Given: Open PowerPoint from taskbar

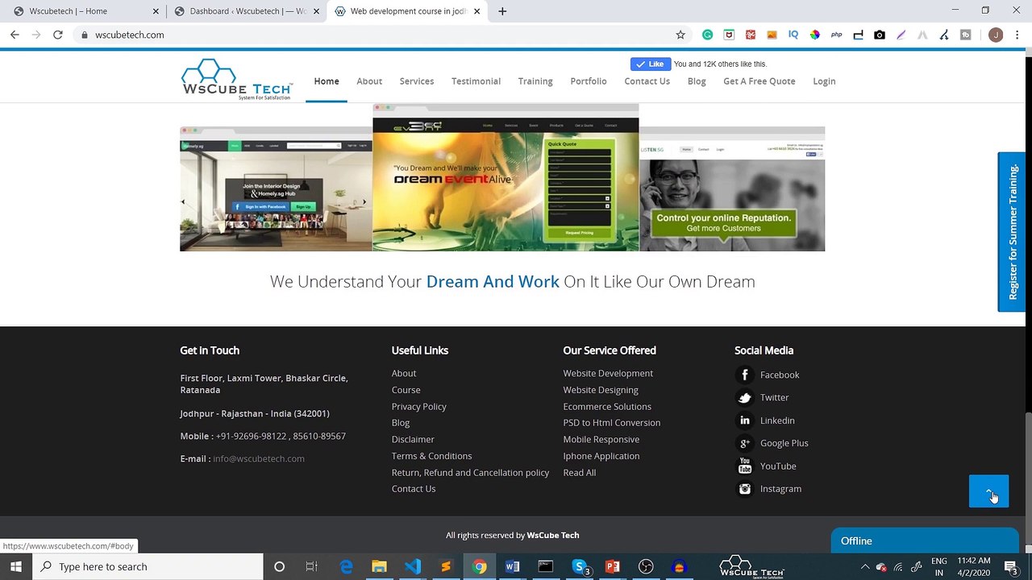Looking at the screenshot, I should click(x=612, y=566).
